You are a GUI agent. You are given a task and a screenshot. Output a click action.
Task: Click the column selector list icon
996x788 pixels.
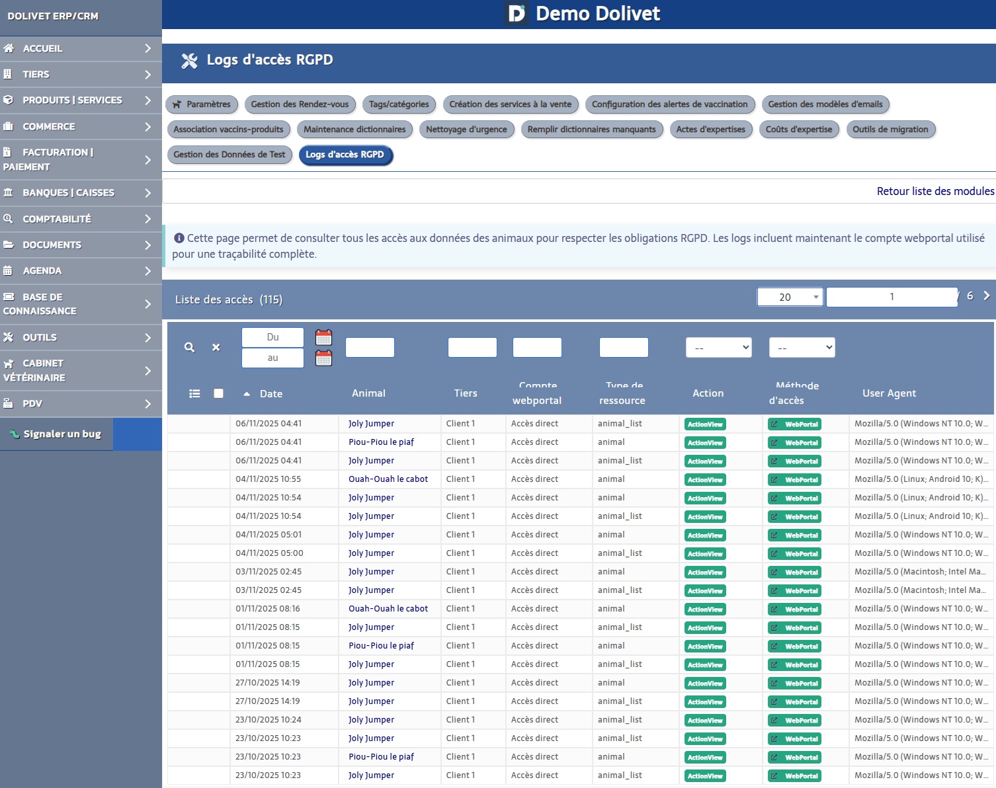(194, 393)
